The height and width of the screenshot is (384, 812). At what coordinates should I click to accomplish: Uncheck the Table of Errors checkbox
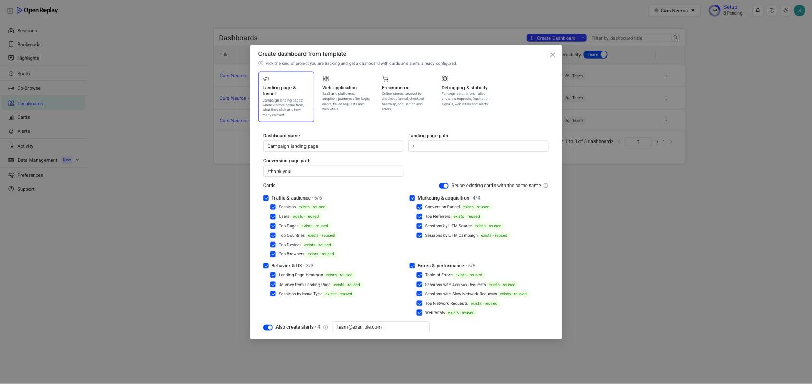click(x=419, y=275)
